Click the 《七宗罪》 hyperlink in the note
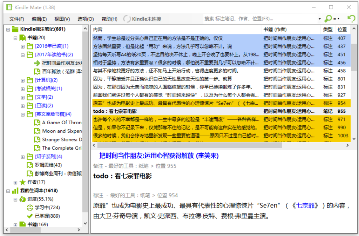 coord(306,206)
